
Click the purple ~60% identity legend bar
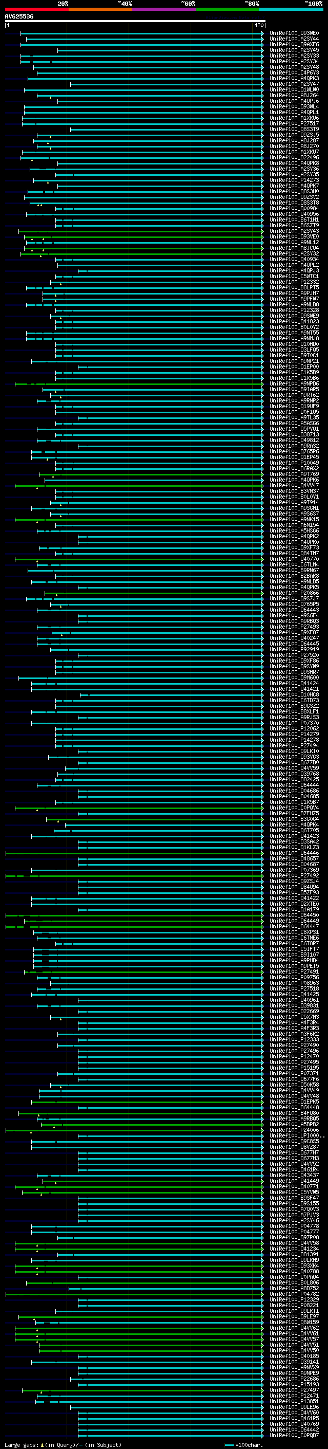[163, 9]
